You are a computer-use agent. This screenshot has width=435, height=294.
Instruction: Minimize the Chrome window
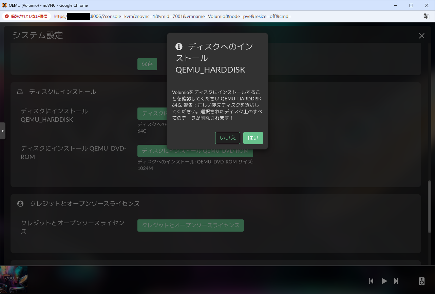395,5
